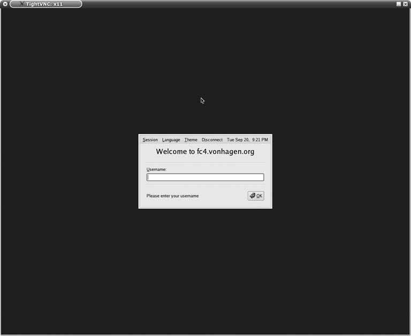Minimize the TightVNC window
The height and width of the screenshot is (336, 411).
point(399,4)
